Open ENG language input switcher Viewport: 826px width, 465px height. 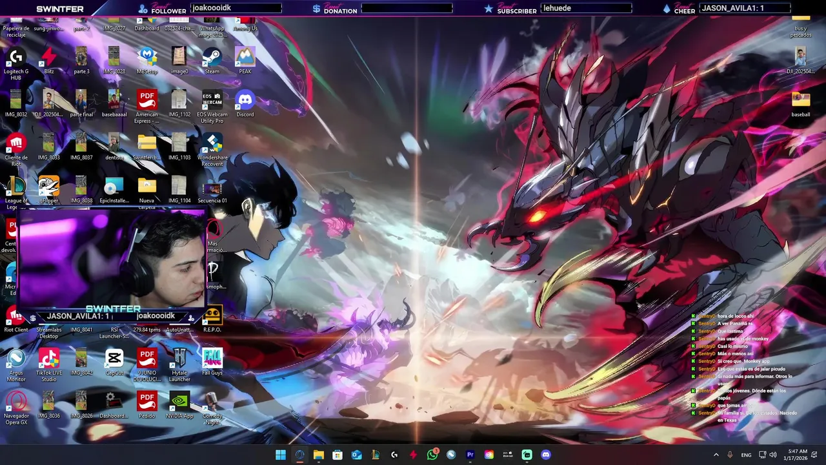pyautogui.click(x=747, y=455)
